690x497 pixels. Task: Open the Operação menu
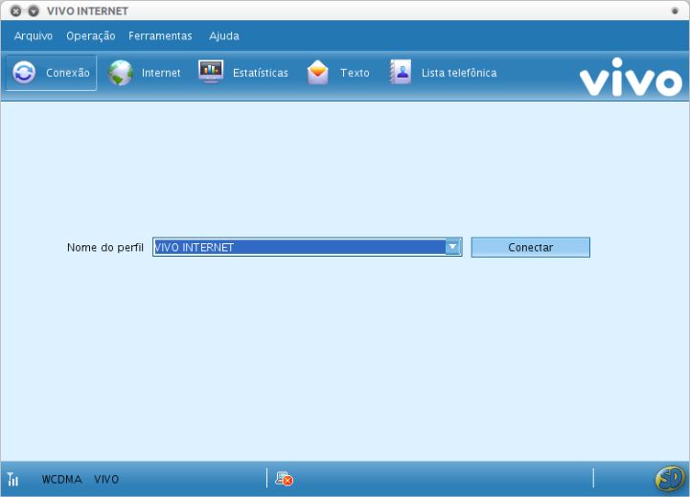[91, 36]
